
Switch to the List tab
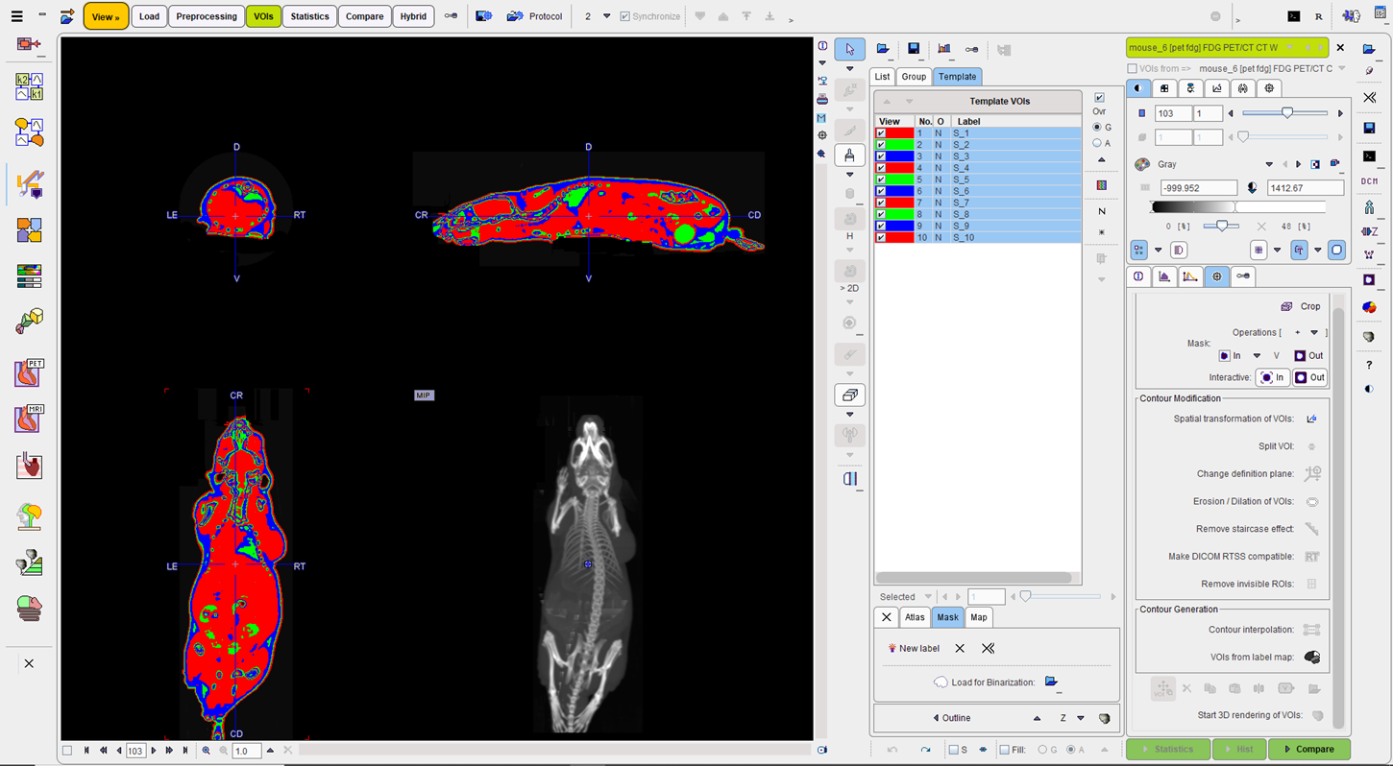(882, 77)
